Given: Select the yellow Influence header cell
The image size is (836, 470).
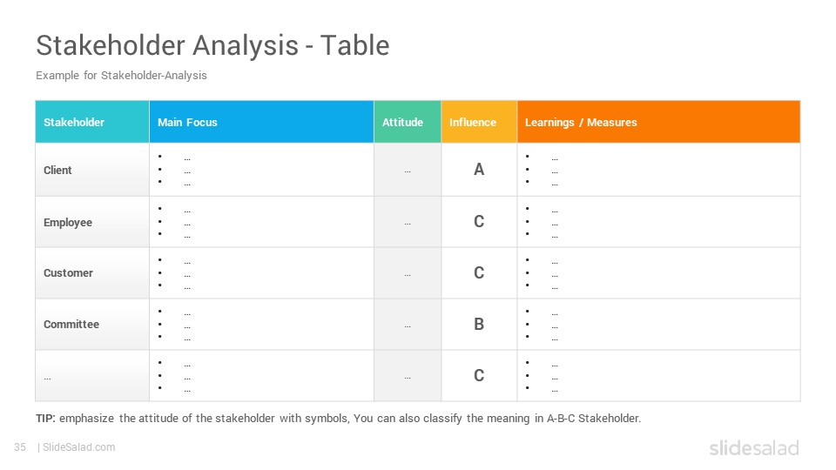Looking at the screenshot, I should (x=479, y=122).
